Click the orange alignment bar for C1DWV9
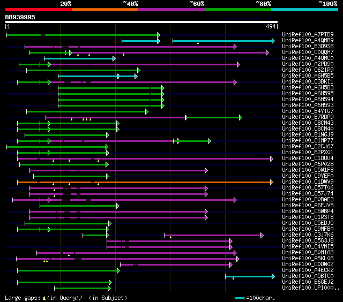Screen dimensions: 343x302 [x=145, y=182]
